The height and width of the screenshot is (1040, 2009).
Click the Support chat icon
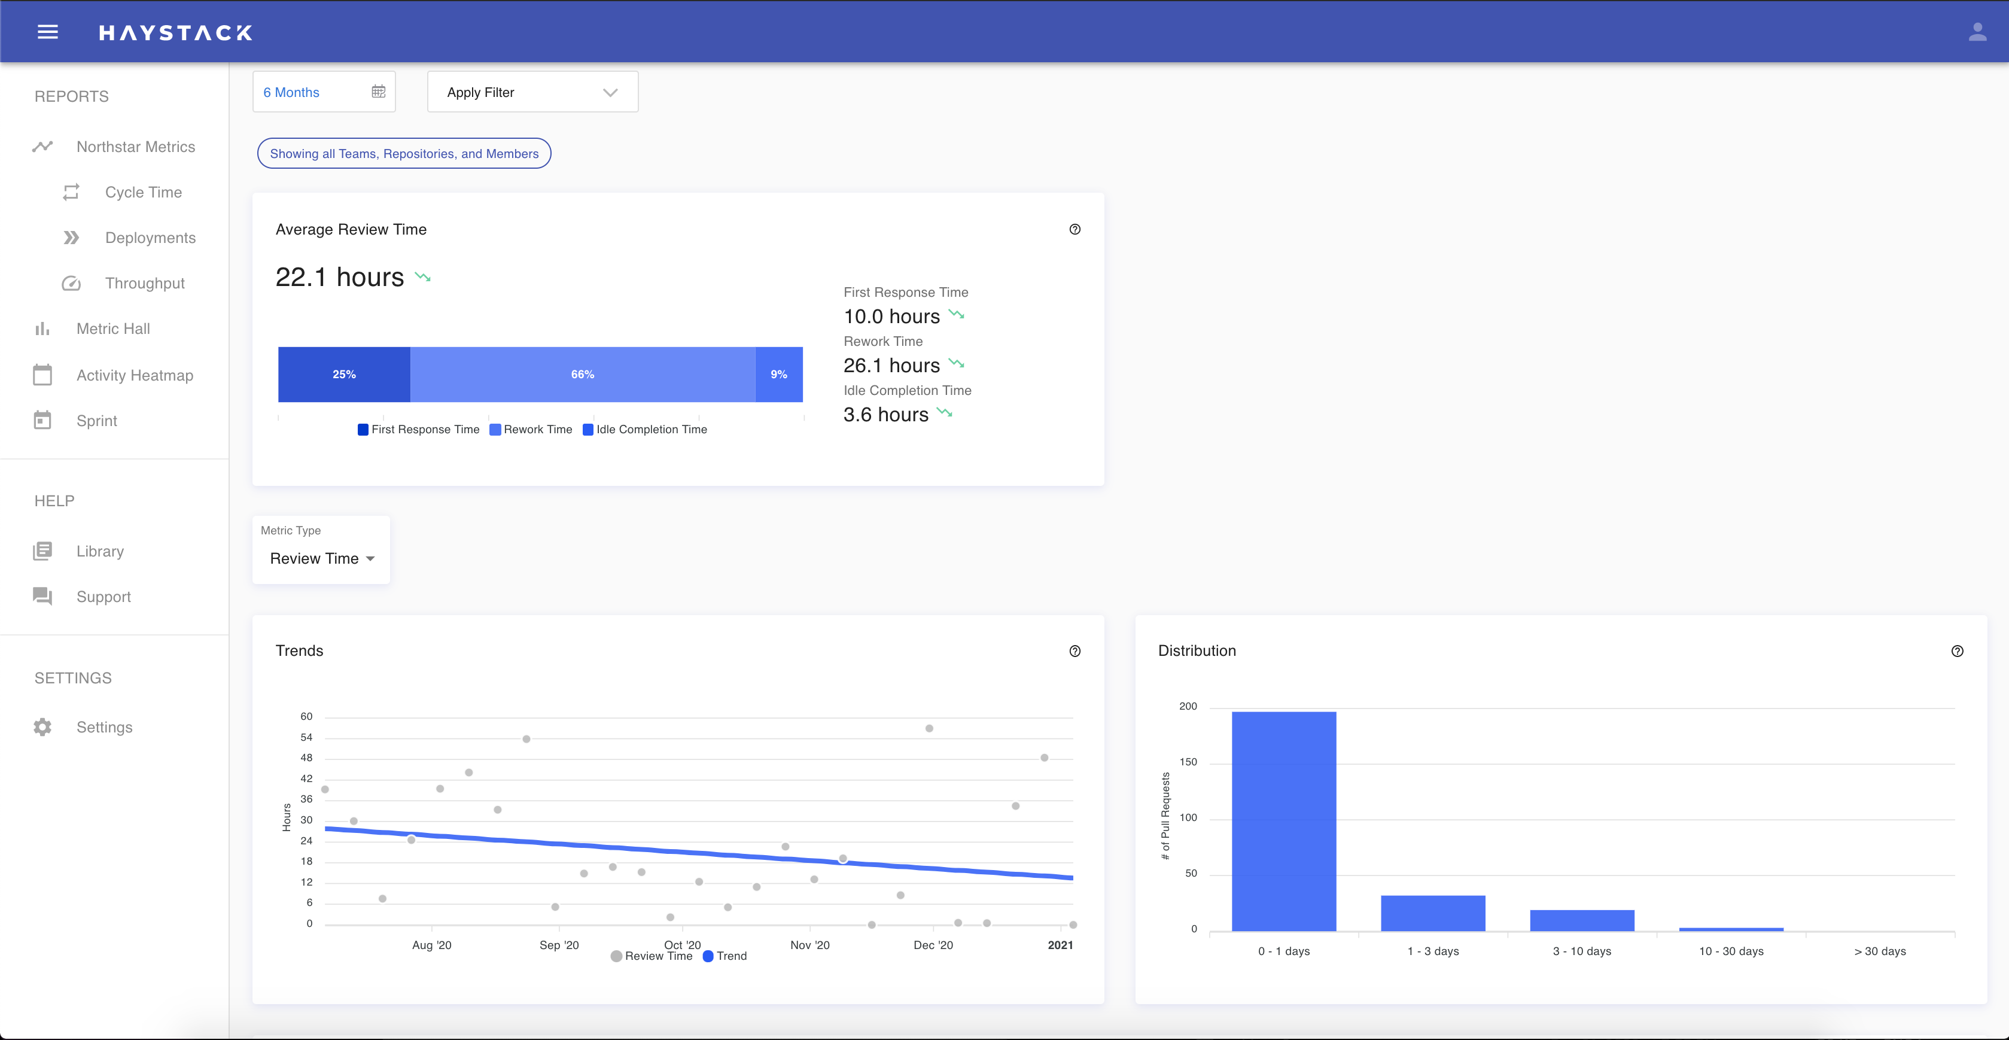point(42,596)
